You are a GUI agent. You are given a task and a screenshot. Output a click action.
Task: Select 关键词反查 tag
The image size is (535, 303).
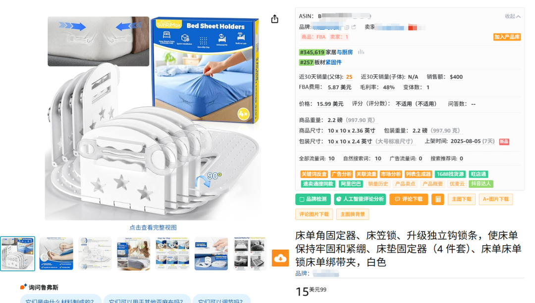pos(314,174)
